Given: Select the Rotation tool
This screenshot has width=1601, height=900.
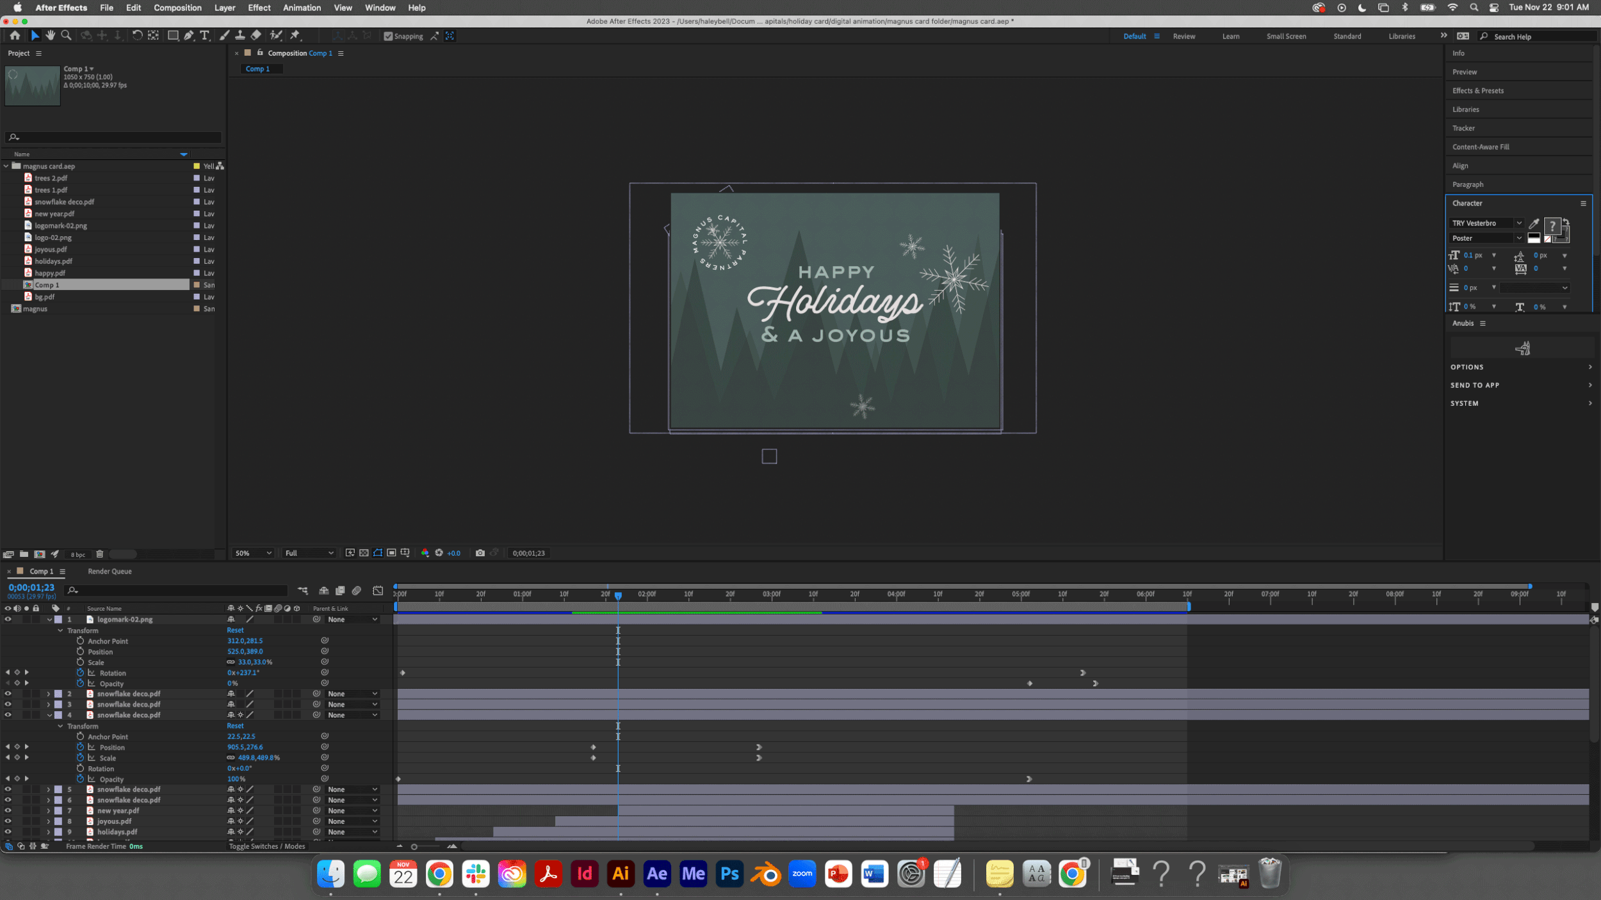Looking at the screenshot, I should 137,36.
